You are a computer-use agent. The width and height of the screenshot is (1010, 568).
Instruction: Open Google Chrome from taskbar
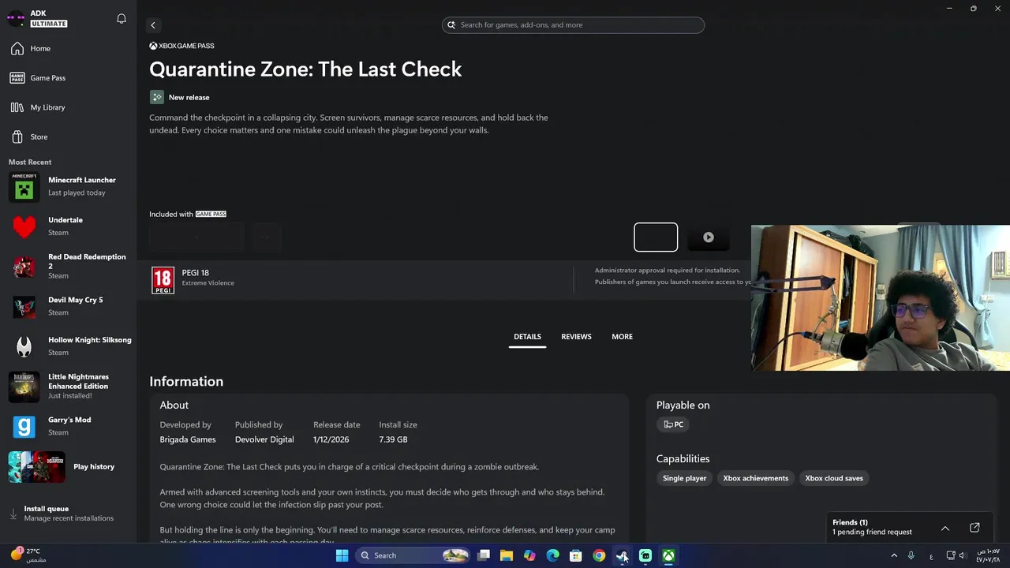(x=599, y=555)
